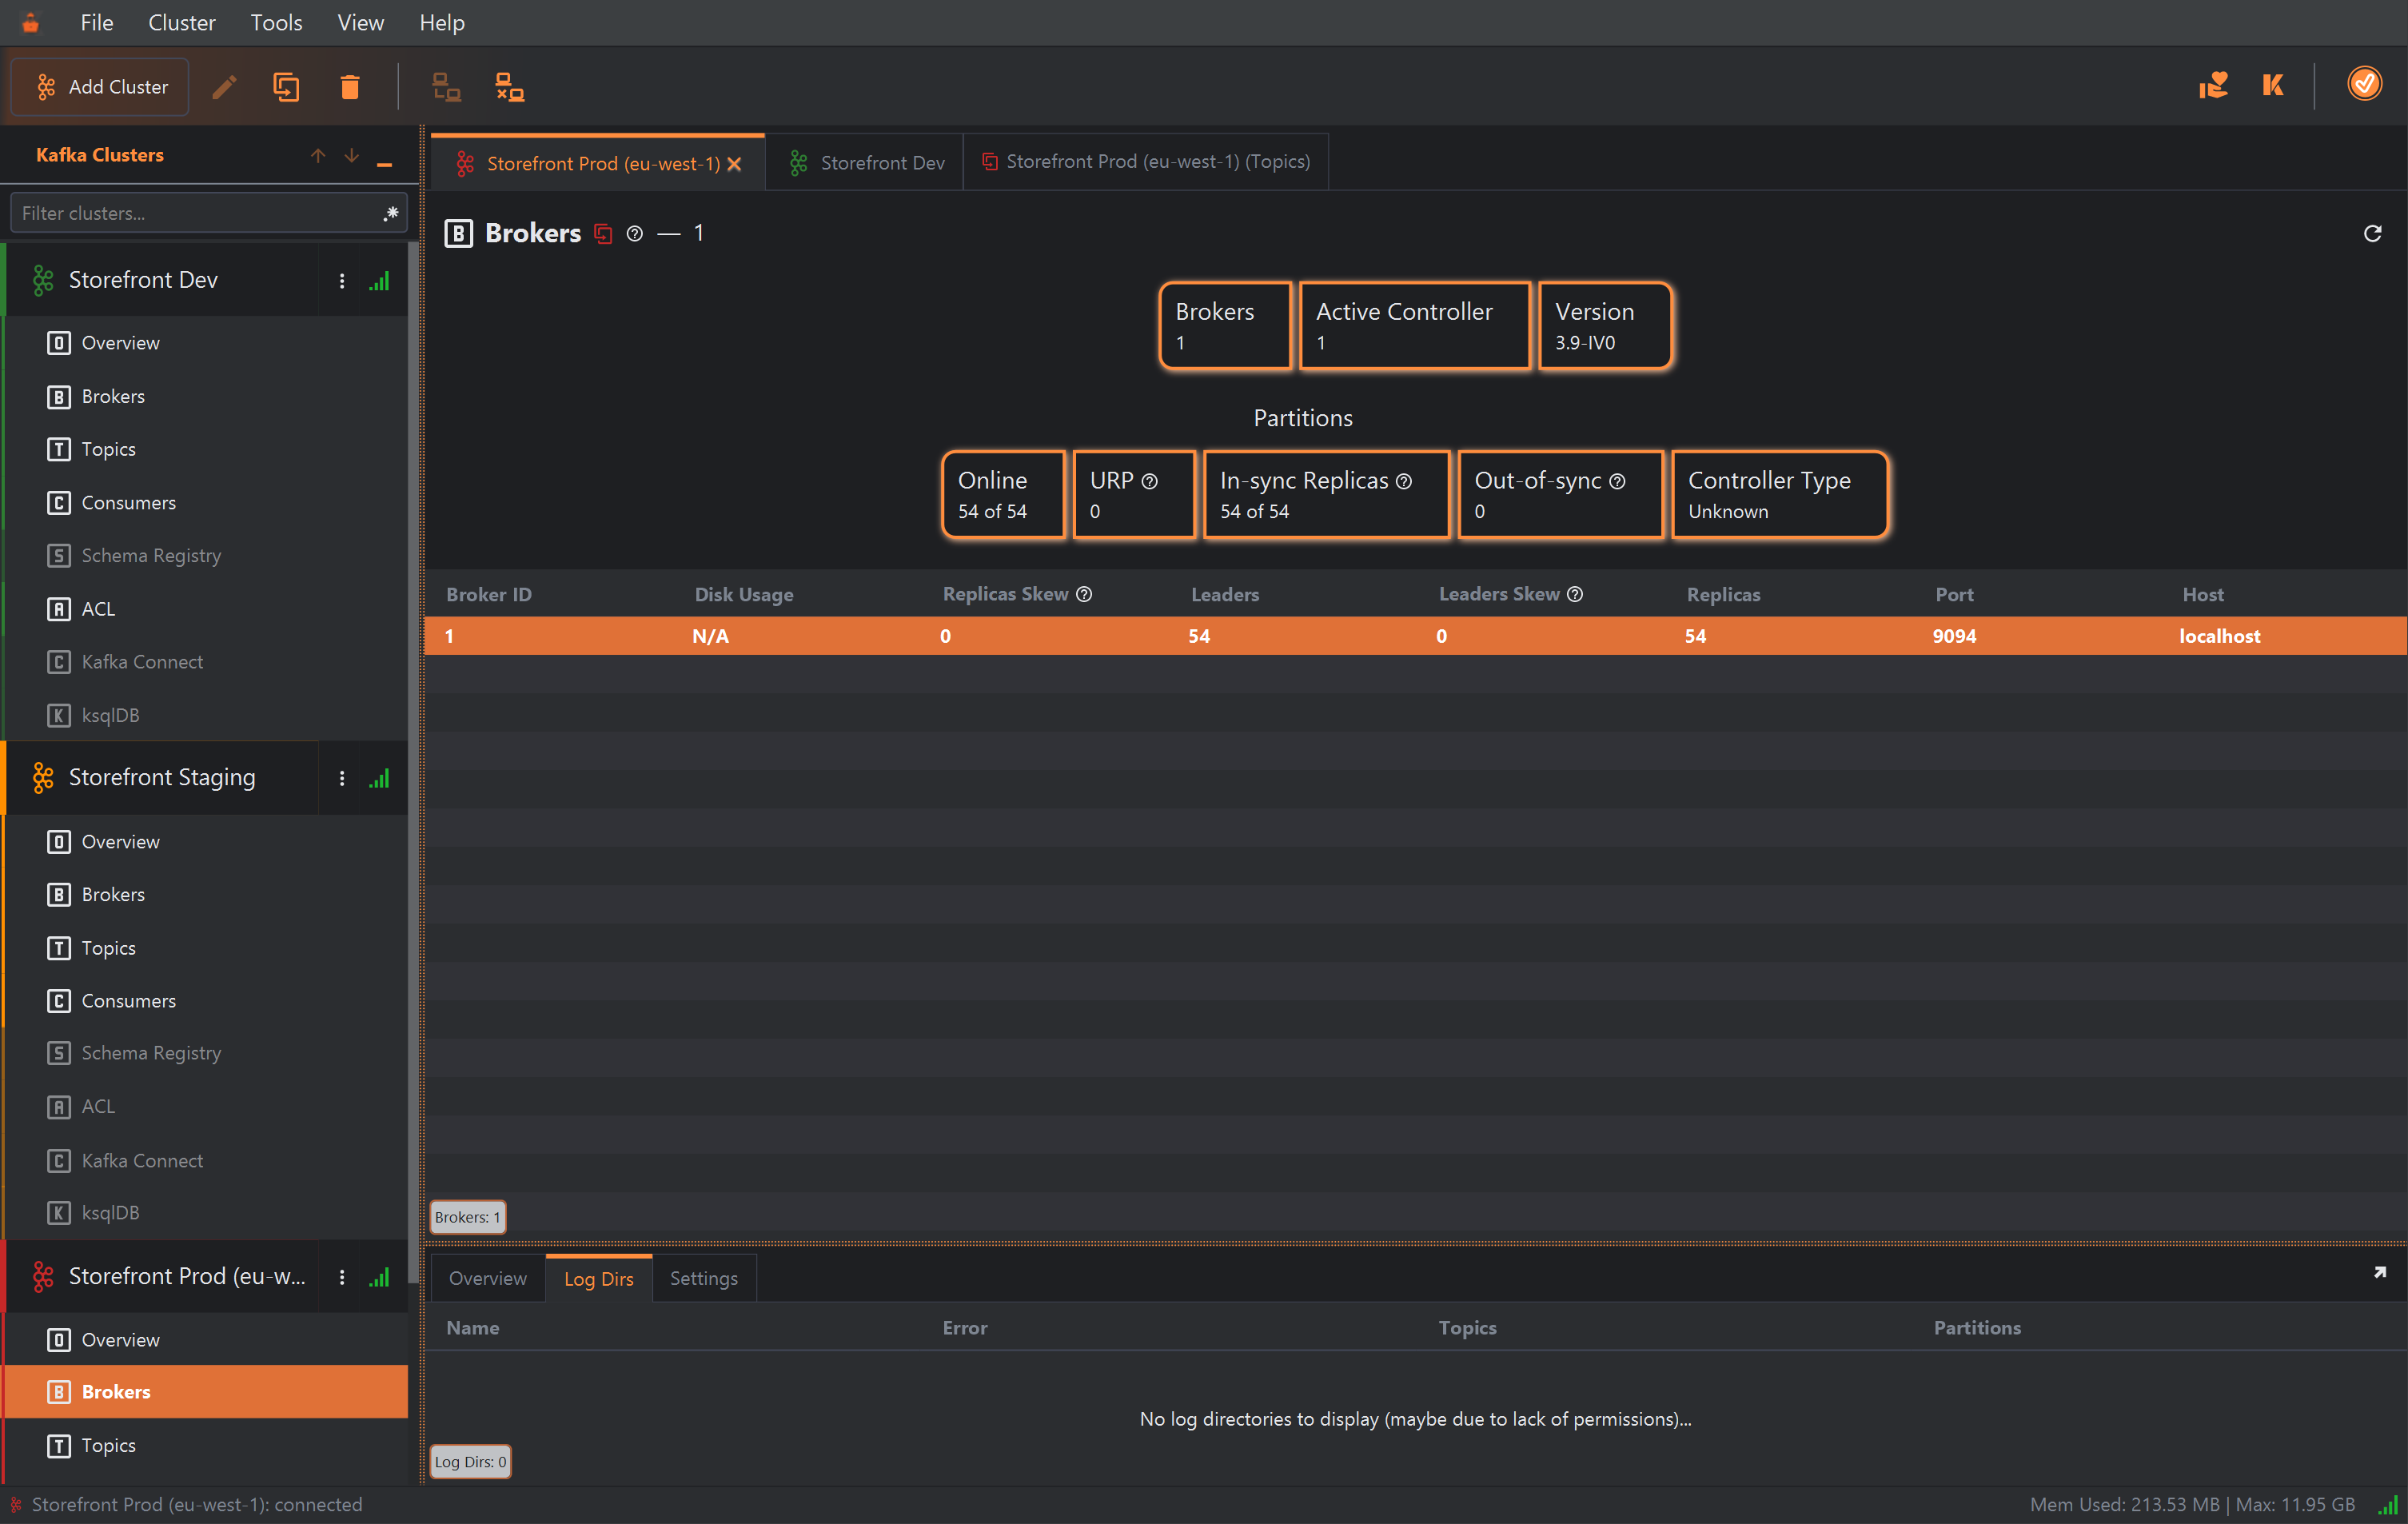The image size is (2408, 1524).
Task: Click the circular checkmark status icon
Action: click(x=2364, y=84)
